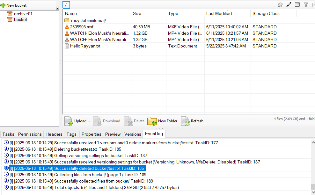
Task: Open the small dropdown arrow under New bucket
Action: point(57,8)
